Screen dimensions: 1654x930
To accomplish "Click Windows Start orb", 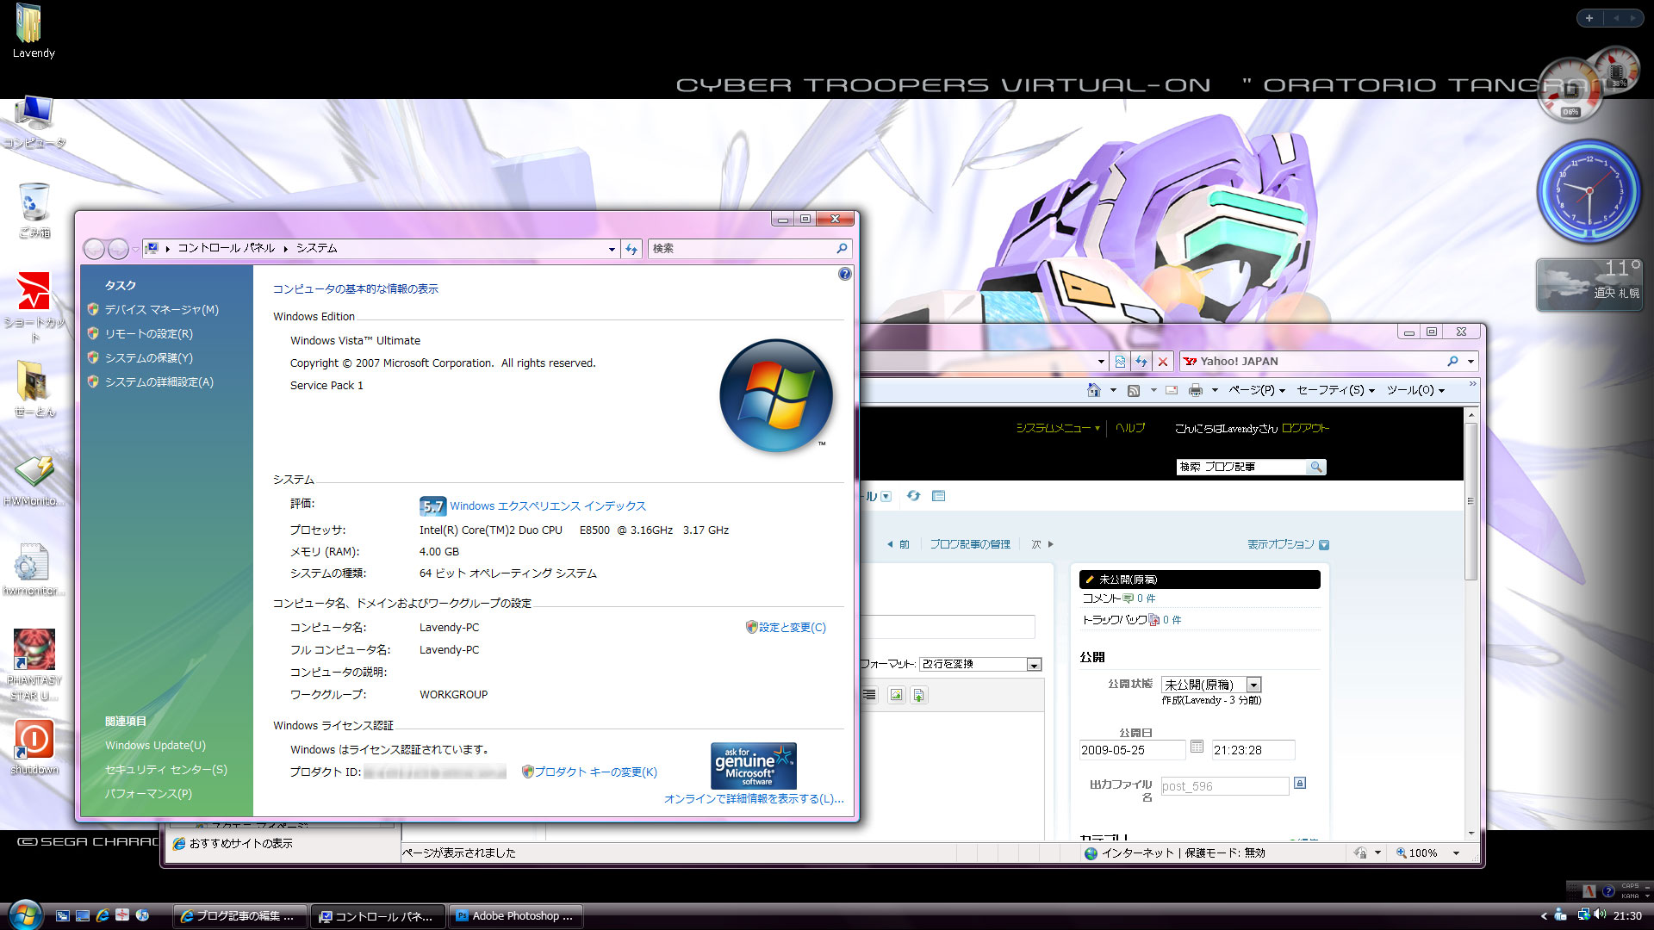I will click(x=24, y=914).
